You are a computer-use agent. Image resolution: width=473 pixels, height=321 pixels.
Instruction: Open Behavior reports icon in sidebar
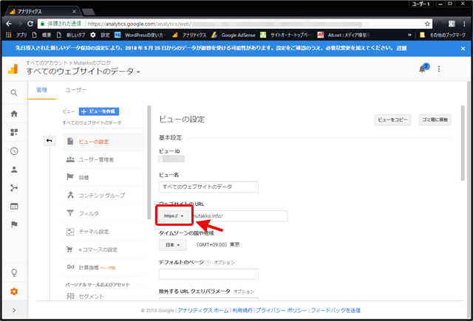[14, 207]
